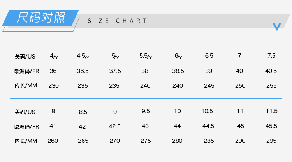Viewport: 292px width, 162px height.
Task: Click the SIZE CHART heading text
Action: [x=117, y=21]
